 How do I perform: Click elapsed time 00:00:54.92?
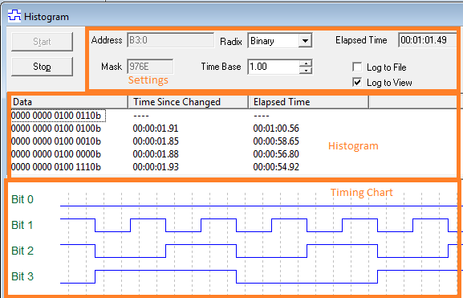tap(276, 167)
